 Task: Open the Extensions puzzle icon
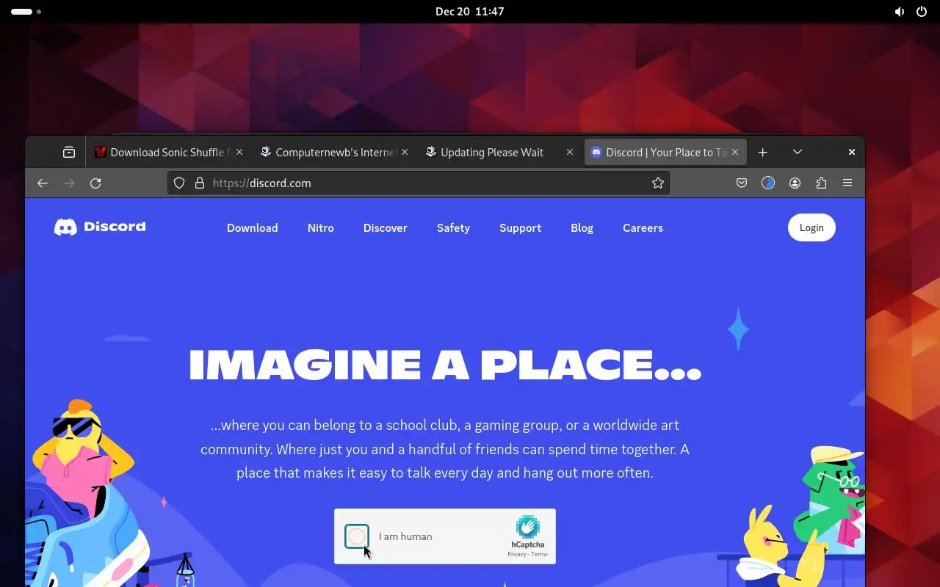pyautogui.click(x=821, y=183)
